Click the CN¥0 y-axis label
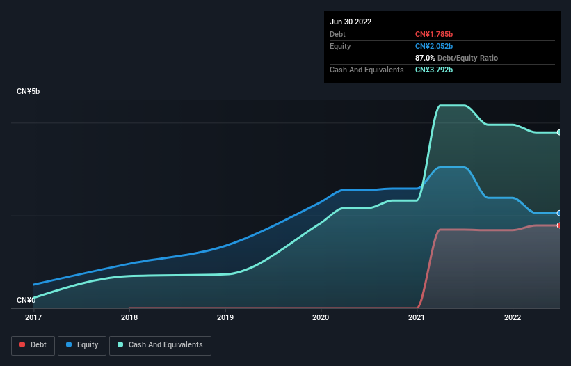This screenshot has width=571, height=366. click(x=26, y=300)
